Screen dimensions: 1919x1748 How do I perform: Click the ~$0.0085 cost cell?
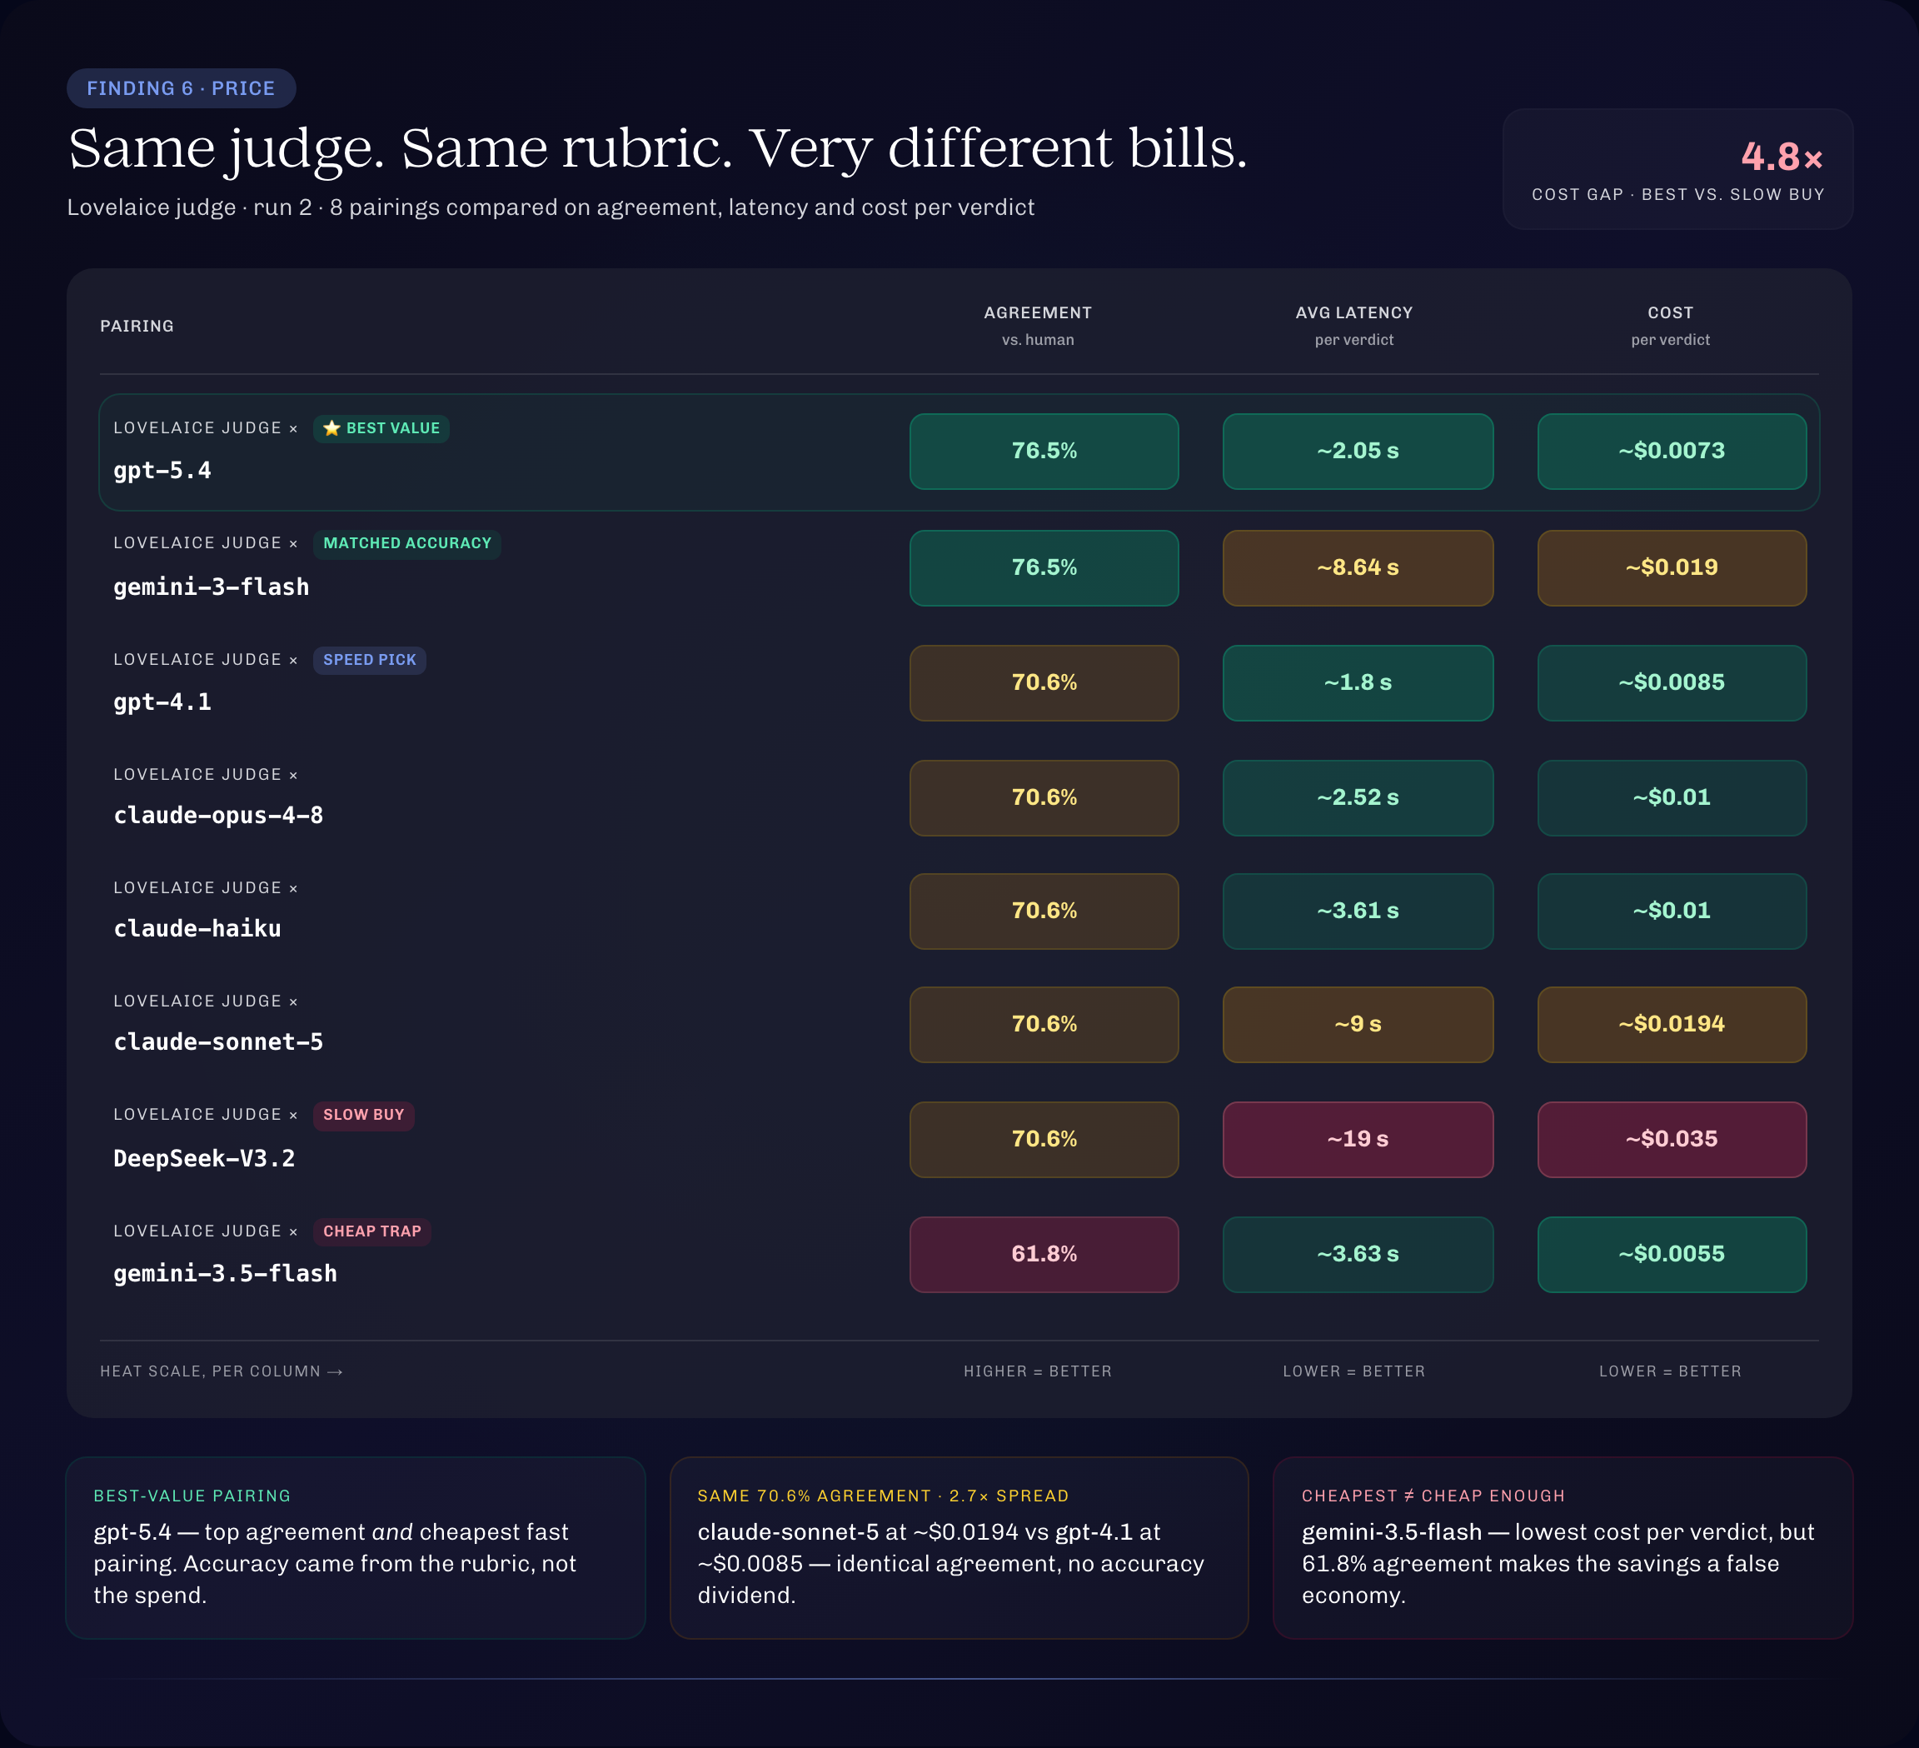tap(1672, 682)
